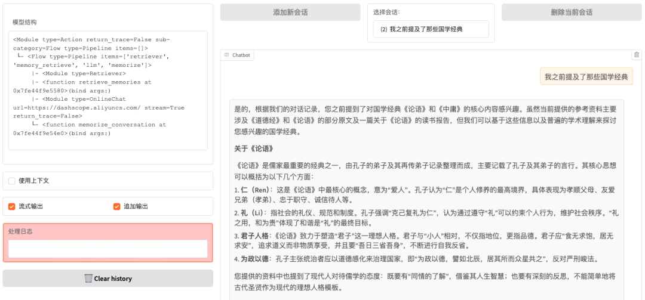
Task: Click the 处理日志 label
Action: pyautogui.click(x=20, y=231)
